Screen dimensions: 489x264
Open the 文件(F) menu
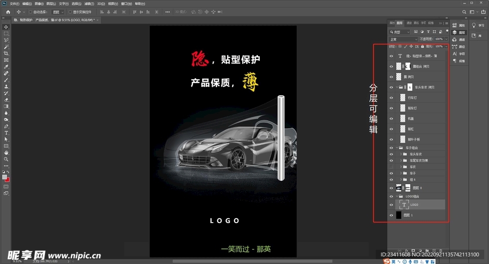(x=14, y=4)
